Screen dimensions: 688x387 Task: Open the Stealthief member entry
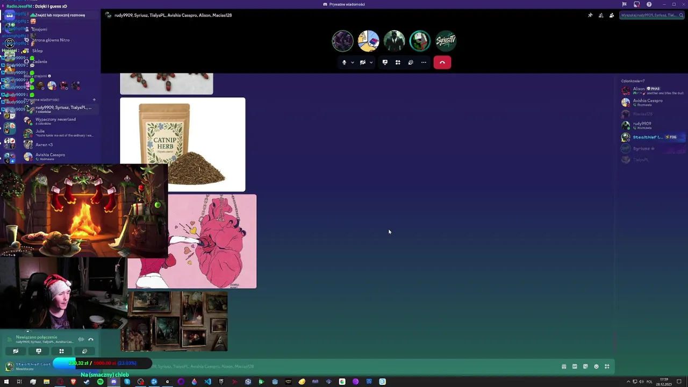(x=653, y=137)
